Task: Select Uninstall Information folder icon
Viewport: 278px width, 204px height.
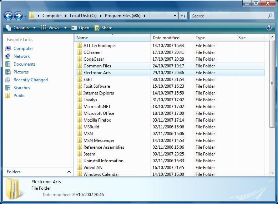Action: [80, 160]
